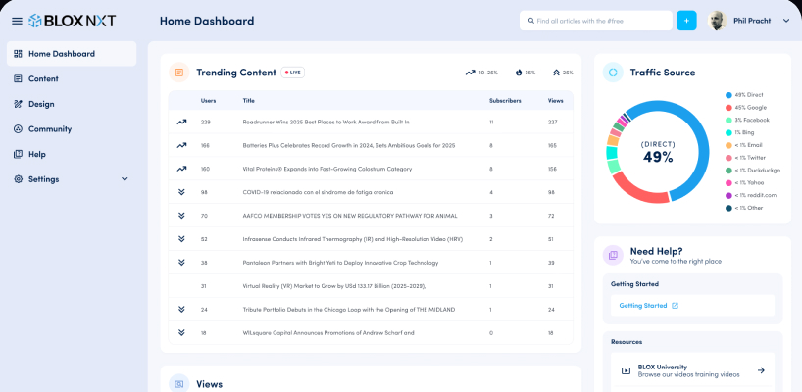Click trending-up icon on Vital Proteins row
The width and height of the screenshot is (802, 392).
click(181, 169)
